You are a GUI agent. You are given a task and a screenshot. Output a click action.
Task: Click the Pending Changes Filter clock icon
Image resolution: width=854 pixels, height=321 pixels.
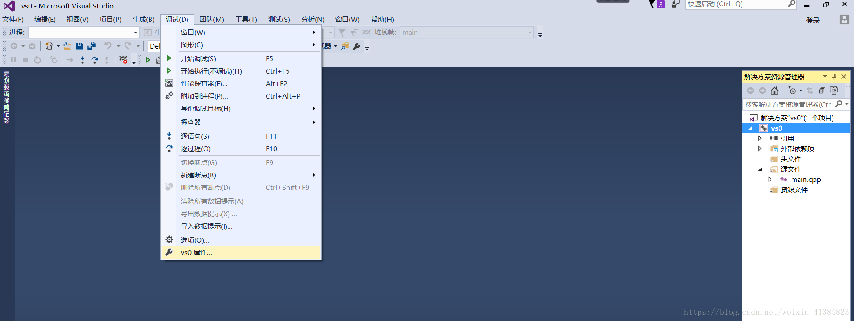coord(792,91)
